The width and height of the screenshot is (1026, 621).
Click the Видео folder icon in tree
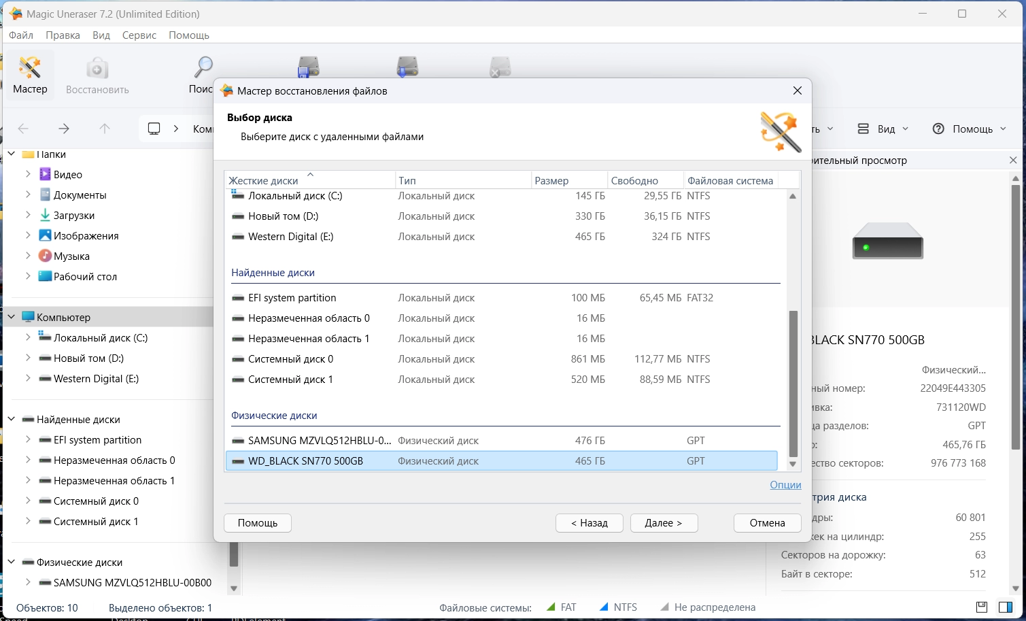[45, 174]
